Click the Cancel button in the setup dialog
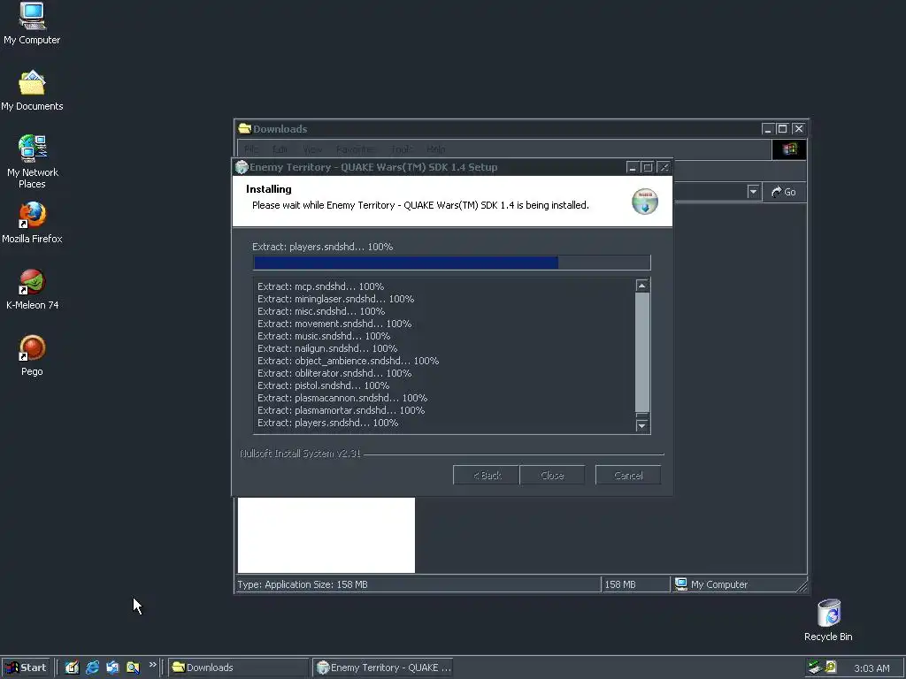The image size is (906, 679). pyautogui.click(x=628, y=475)
